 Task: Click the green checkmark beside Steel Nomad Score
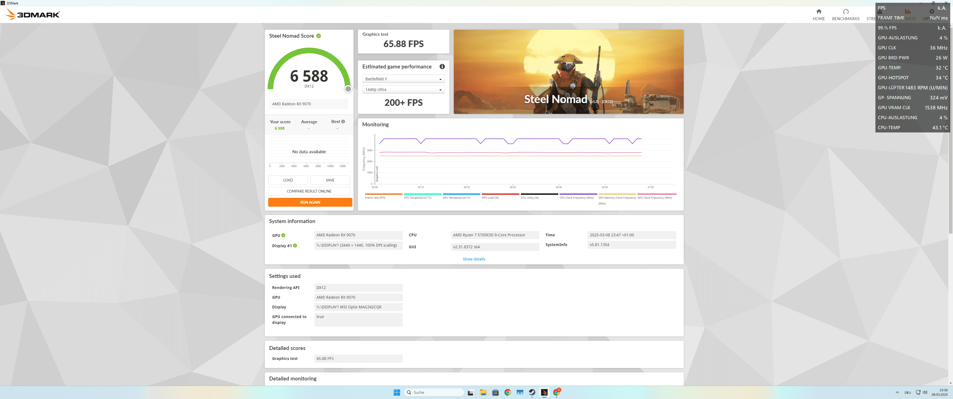319,36
